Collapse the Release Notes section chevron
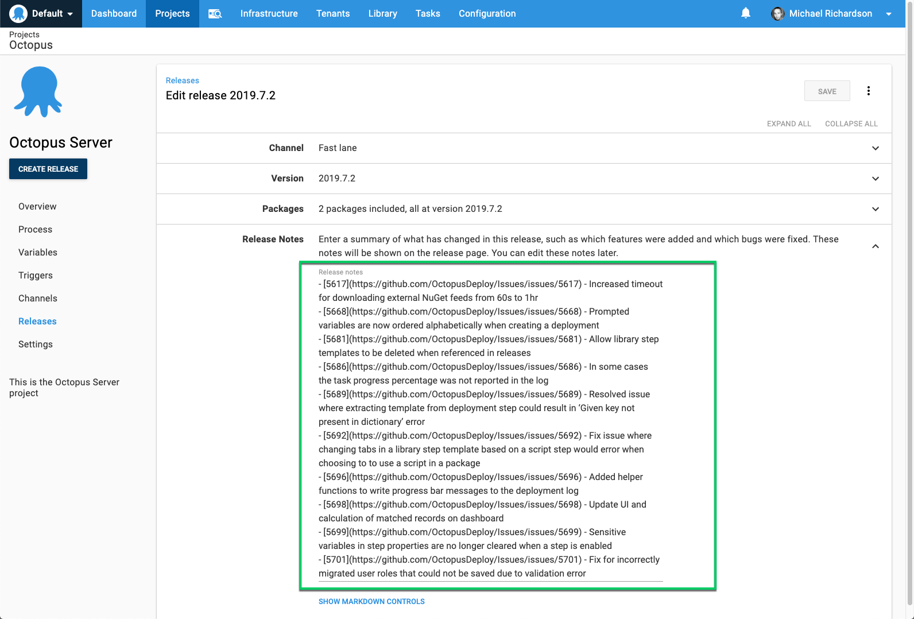 click(x=876, y=246)
